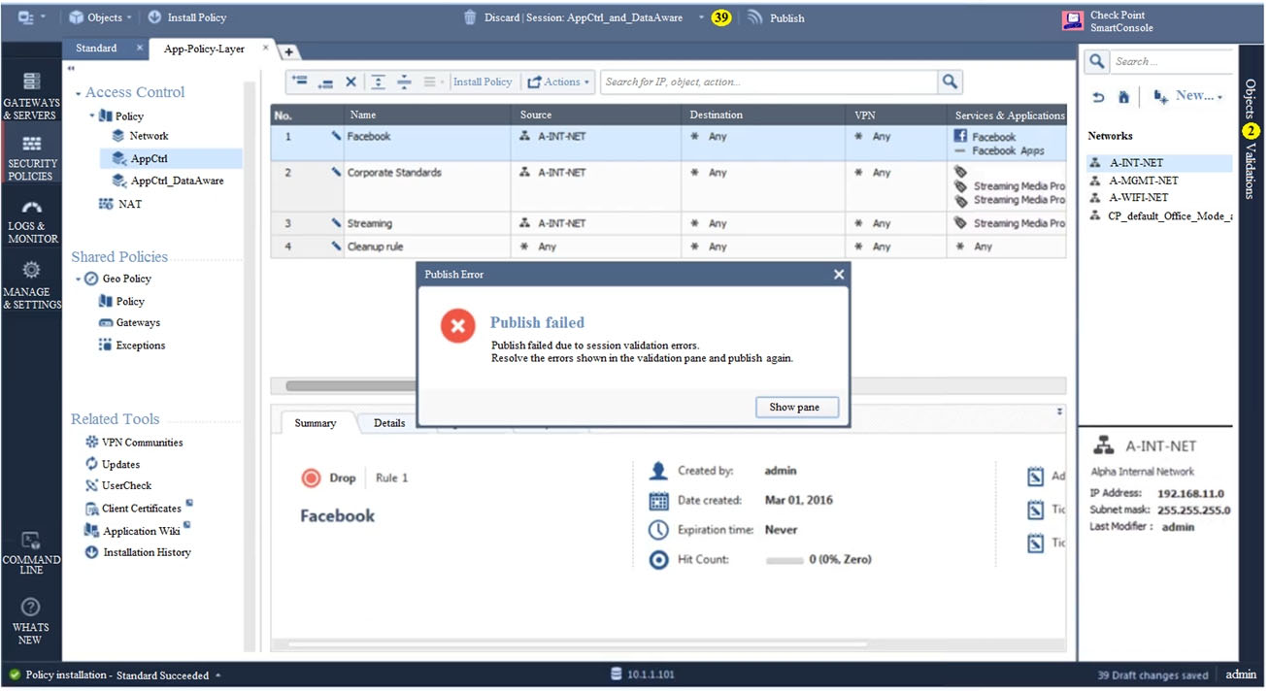
Task: Delete the selected rule with X icon
Action: coord(351,82)
